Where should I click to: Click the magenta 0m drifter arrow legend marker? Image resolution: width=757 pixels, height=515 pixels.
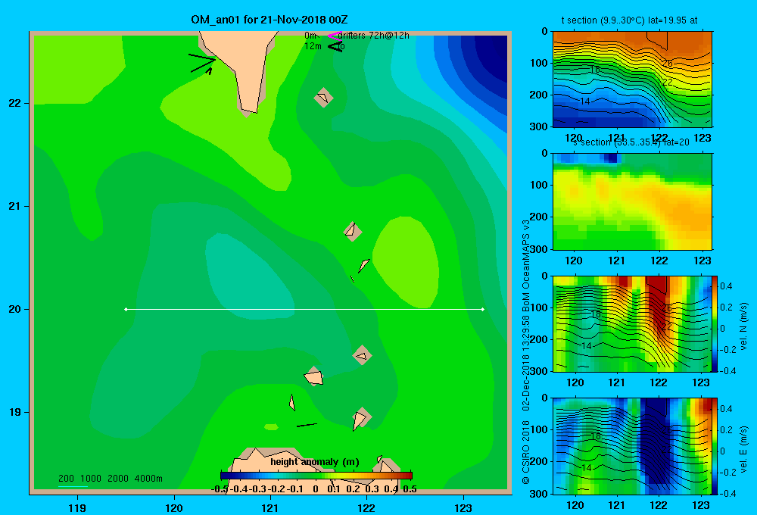[334, 36]
